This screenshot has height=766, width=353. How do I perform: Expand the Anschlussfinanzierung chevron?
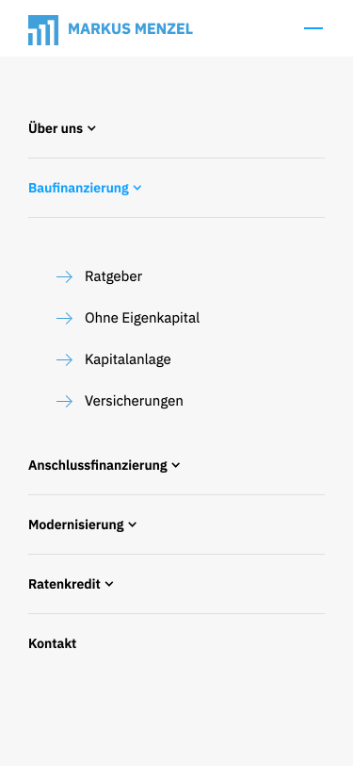(176, 466)
